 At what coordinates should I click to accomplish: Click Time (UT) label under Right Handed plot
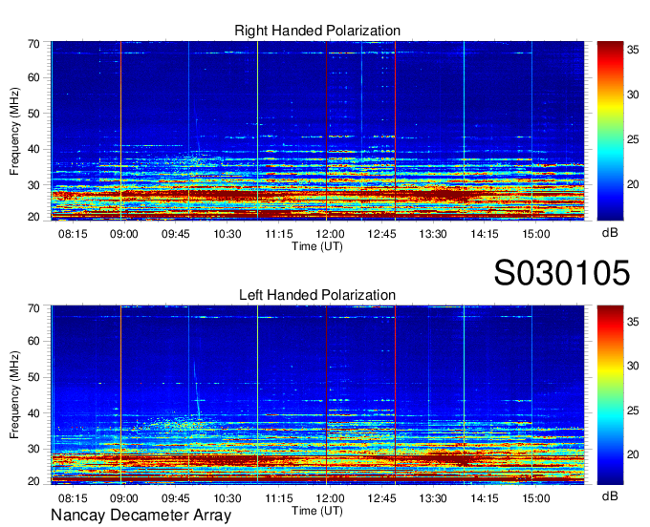317,246
